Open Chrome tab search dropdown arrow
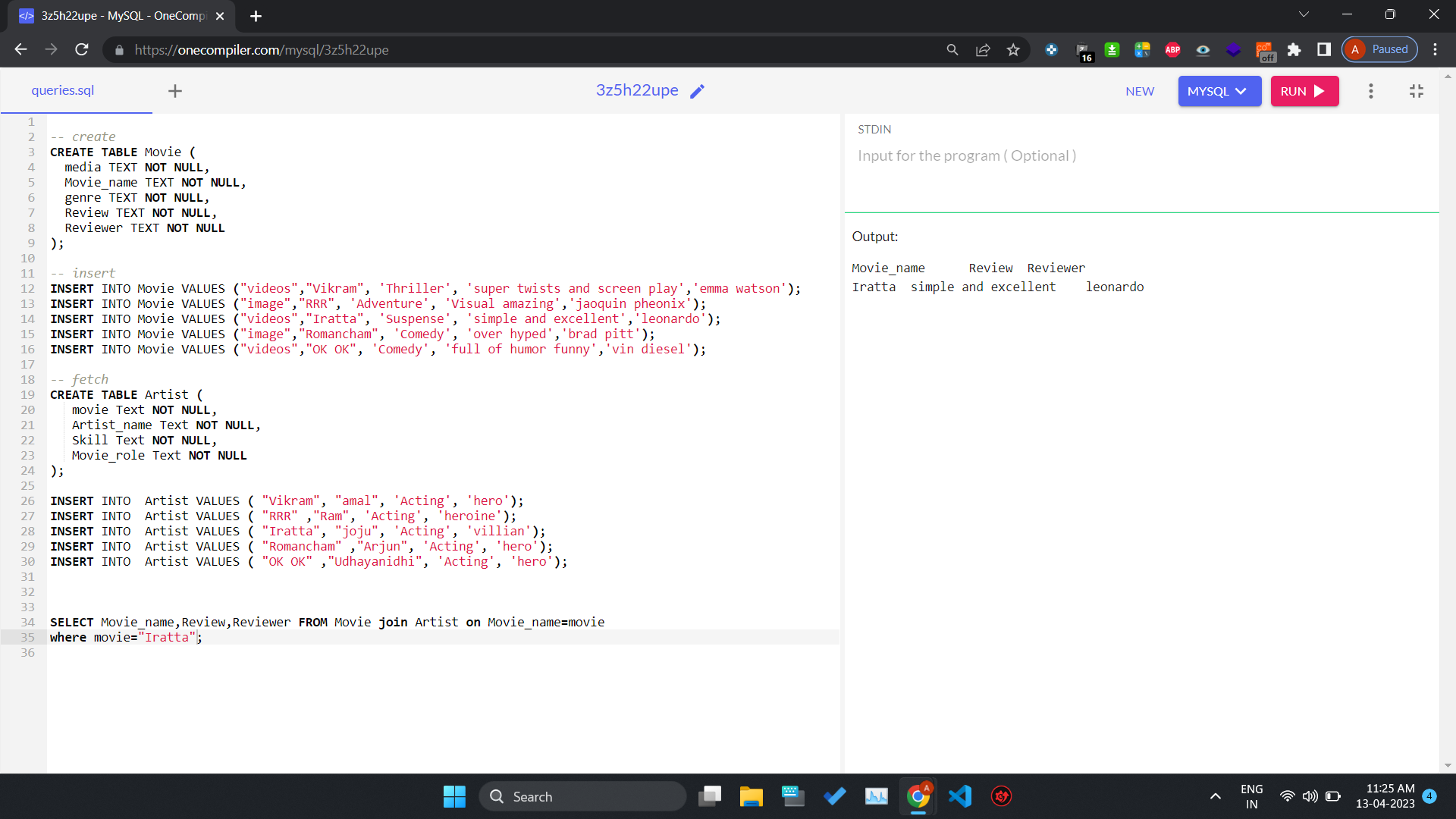This screenshot has width=1456, height=819. point(1304,14)
